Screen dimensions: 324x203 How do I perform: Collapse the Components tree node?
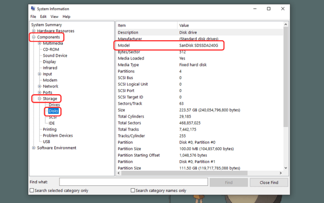click(x=34, y=37)
